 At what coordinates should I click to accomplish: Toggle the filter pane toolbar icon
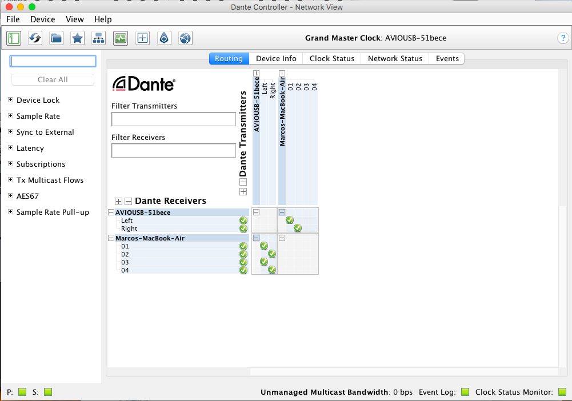coord(14,38)
